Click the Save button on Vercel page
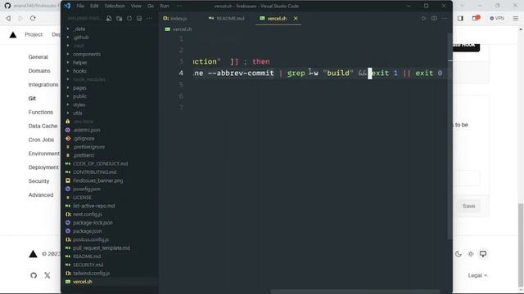Viewport: 524px width, 294px height. pyautogui.click(x=468, y=206)
